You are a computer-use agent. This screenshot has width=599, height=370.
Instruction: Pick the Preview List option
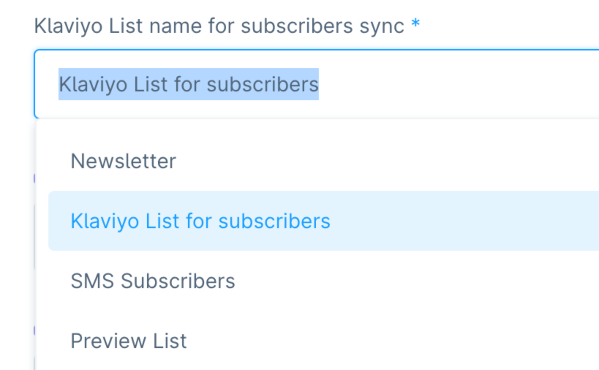(x=128, y=341)
